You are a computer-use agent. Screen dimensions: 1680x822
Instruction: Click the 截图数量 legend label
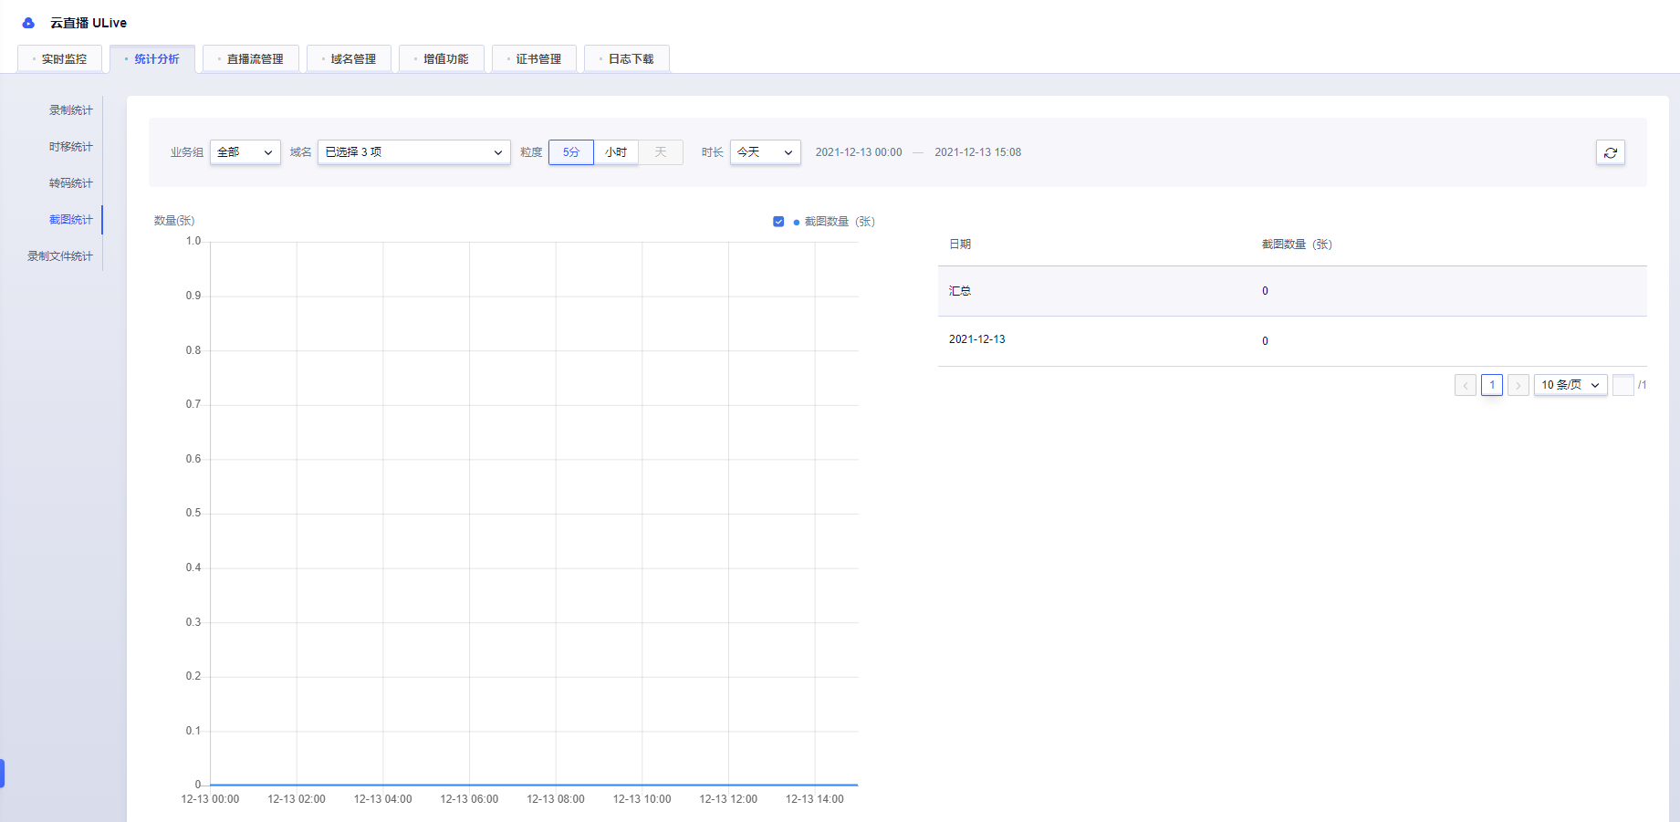[840, 222]
